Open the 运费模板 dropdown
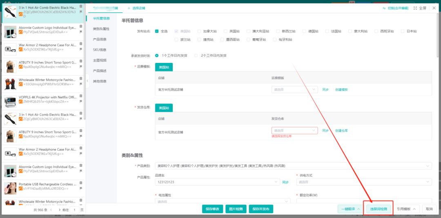Image resolution: width=441 pixels, height=218 pixels. pyautogui.click(x=295, y=90)
